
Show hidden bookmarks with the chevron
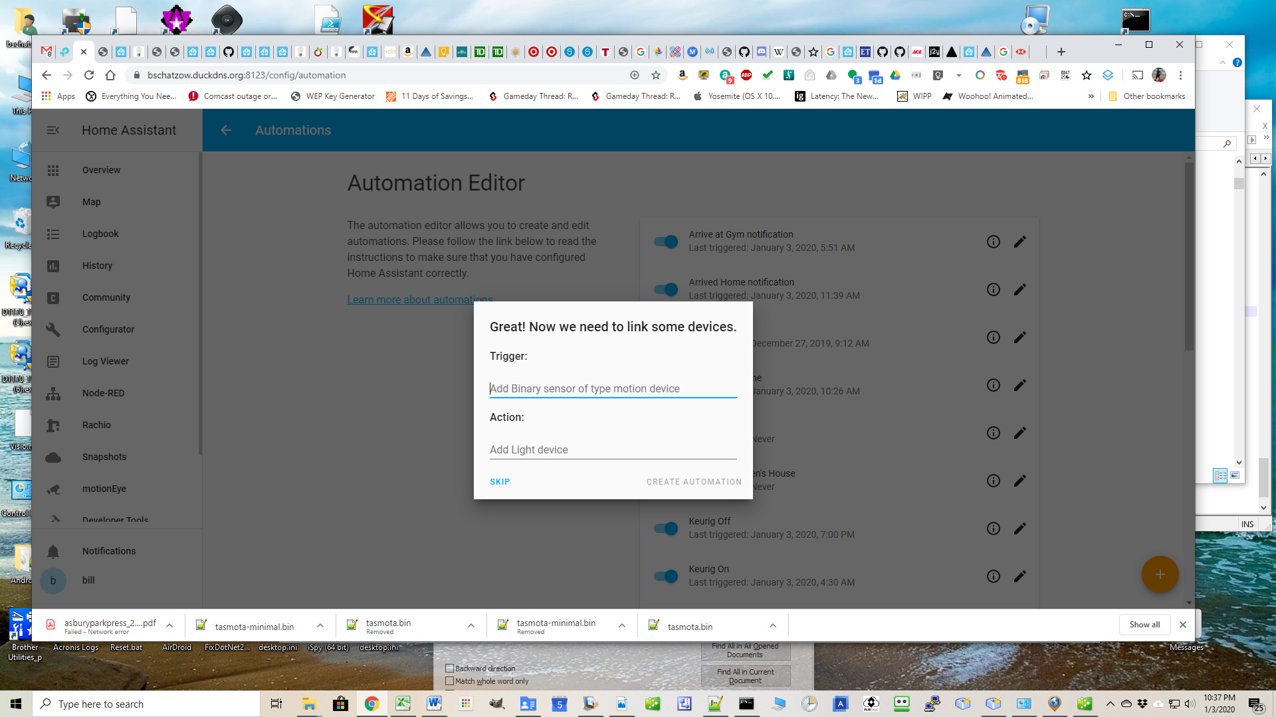[1091, 96]
